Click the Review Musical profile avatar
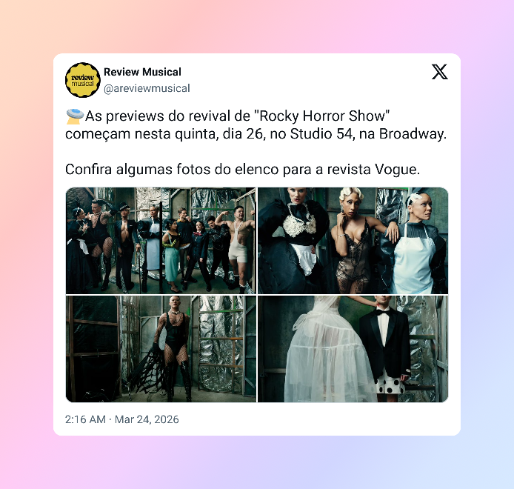The height and width of the screenshot is (489, 514). pyautogui.click(x=83, y=80)
